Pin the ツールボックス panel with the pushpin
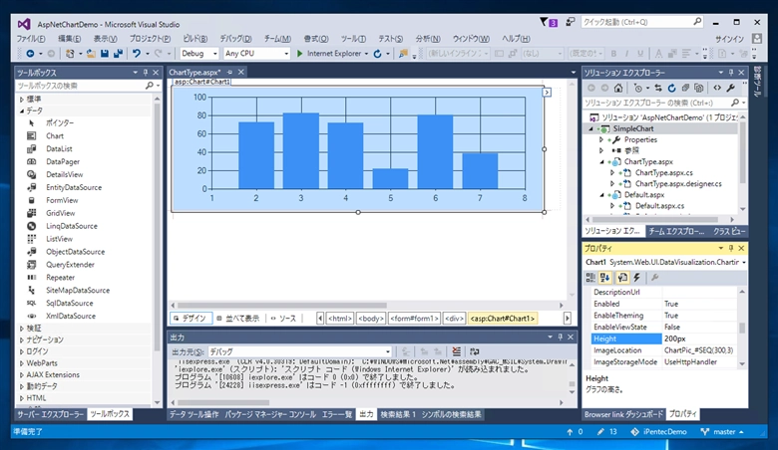 146,73
